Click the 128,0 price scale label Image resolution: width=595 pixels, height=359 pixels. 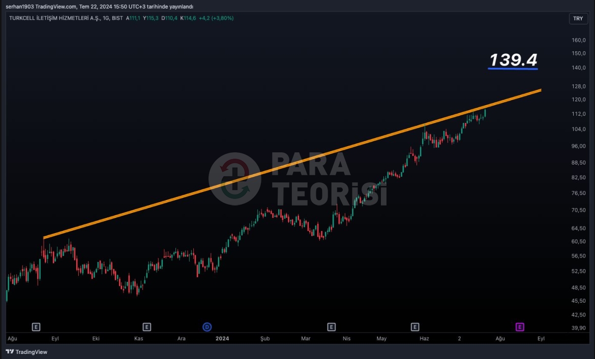579,86
